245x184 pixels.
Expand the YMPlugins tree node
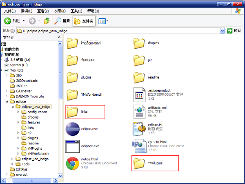pyautogui.click(x=18, y=148)
